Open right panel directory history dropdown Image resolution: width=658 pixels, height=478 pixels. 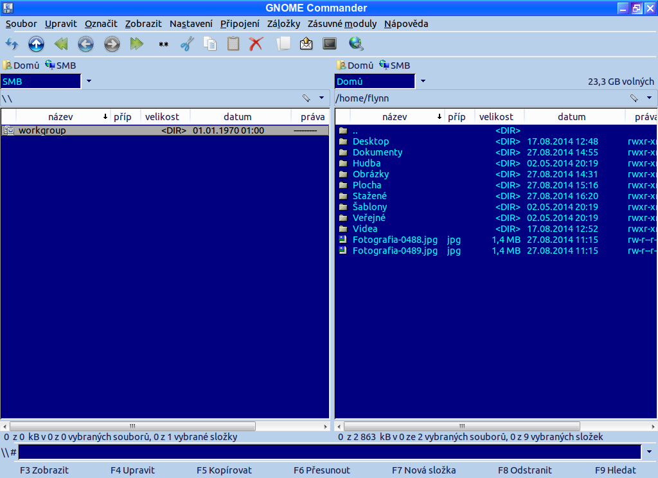click(649, 98)
